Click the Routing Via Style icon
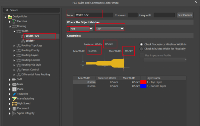 coord(19,65)
